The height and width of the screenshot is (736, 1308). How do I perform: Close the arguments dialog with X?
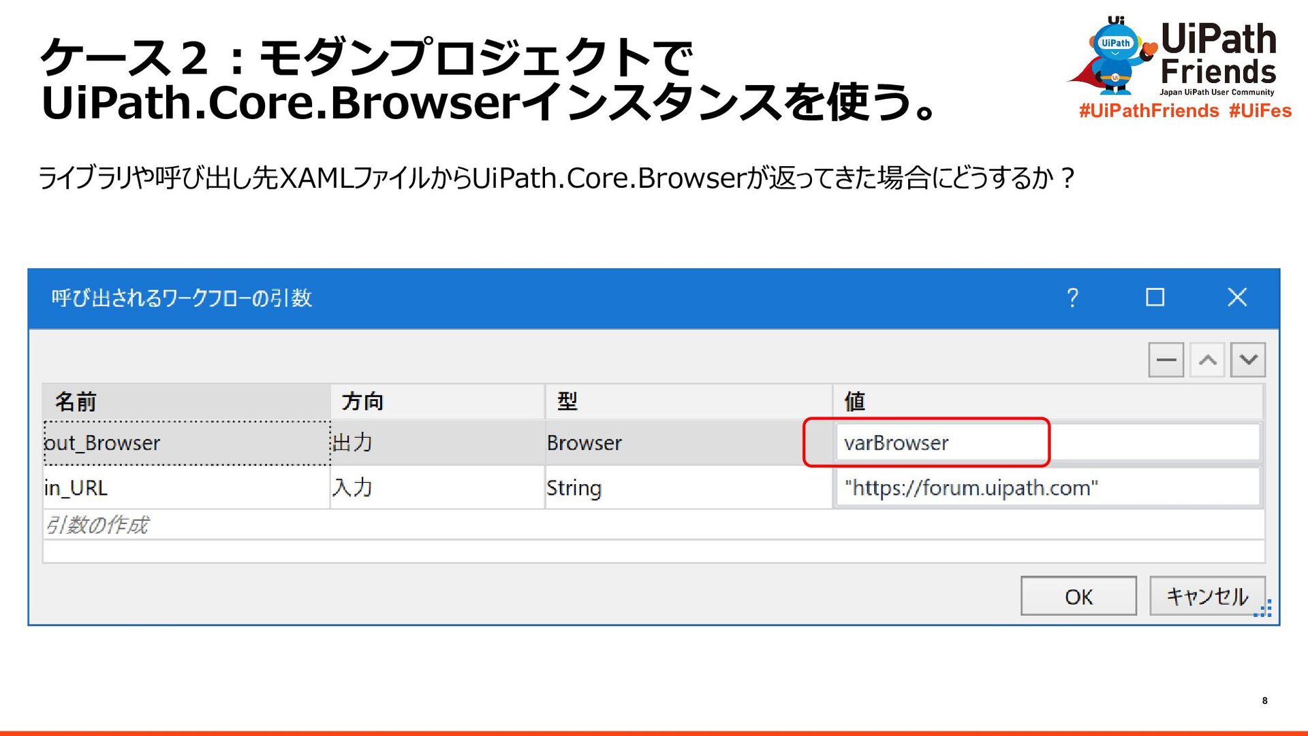(x=1237, y=298)
